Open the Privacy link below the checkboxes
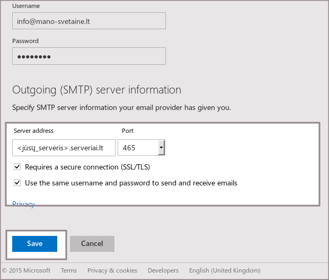This screenshot has height=280, width=329. 23,204
